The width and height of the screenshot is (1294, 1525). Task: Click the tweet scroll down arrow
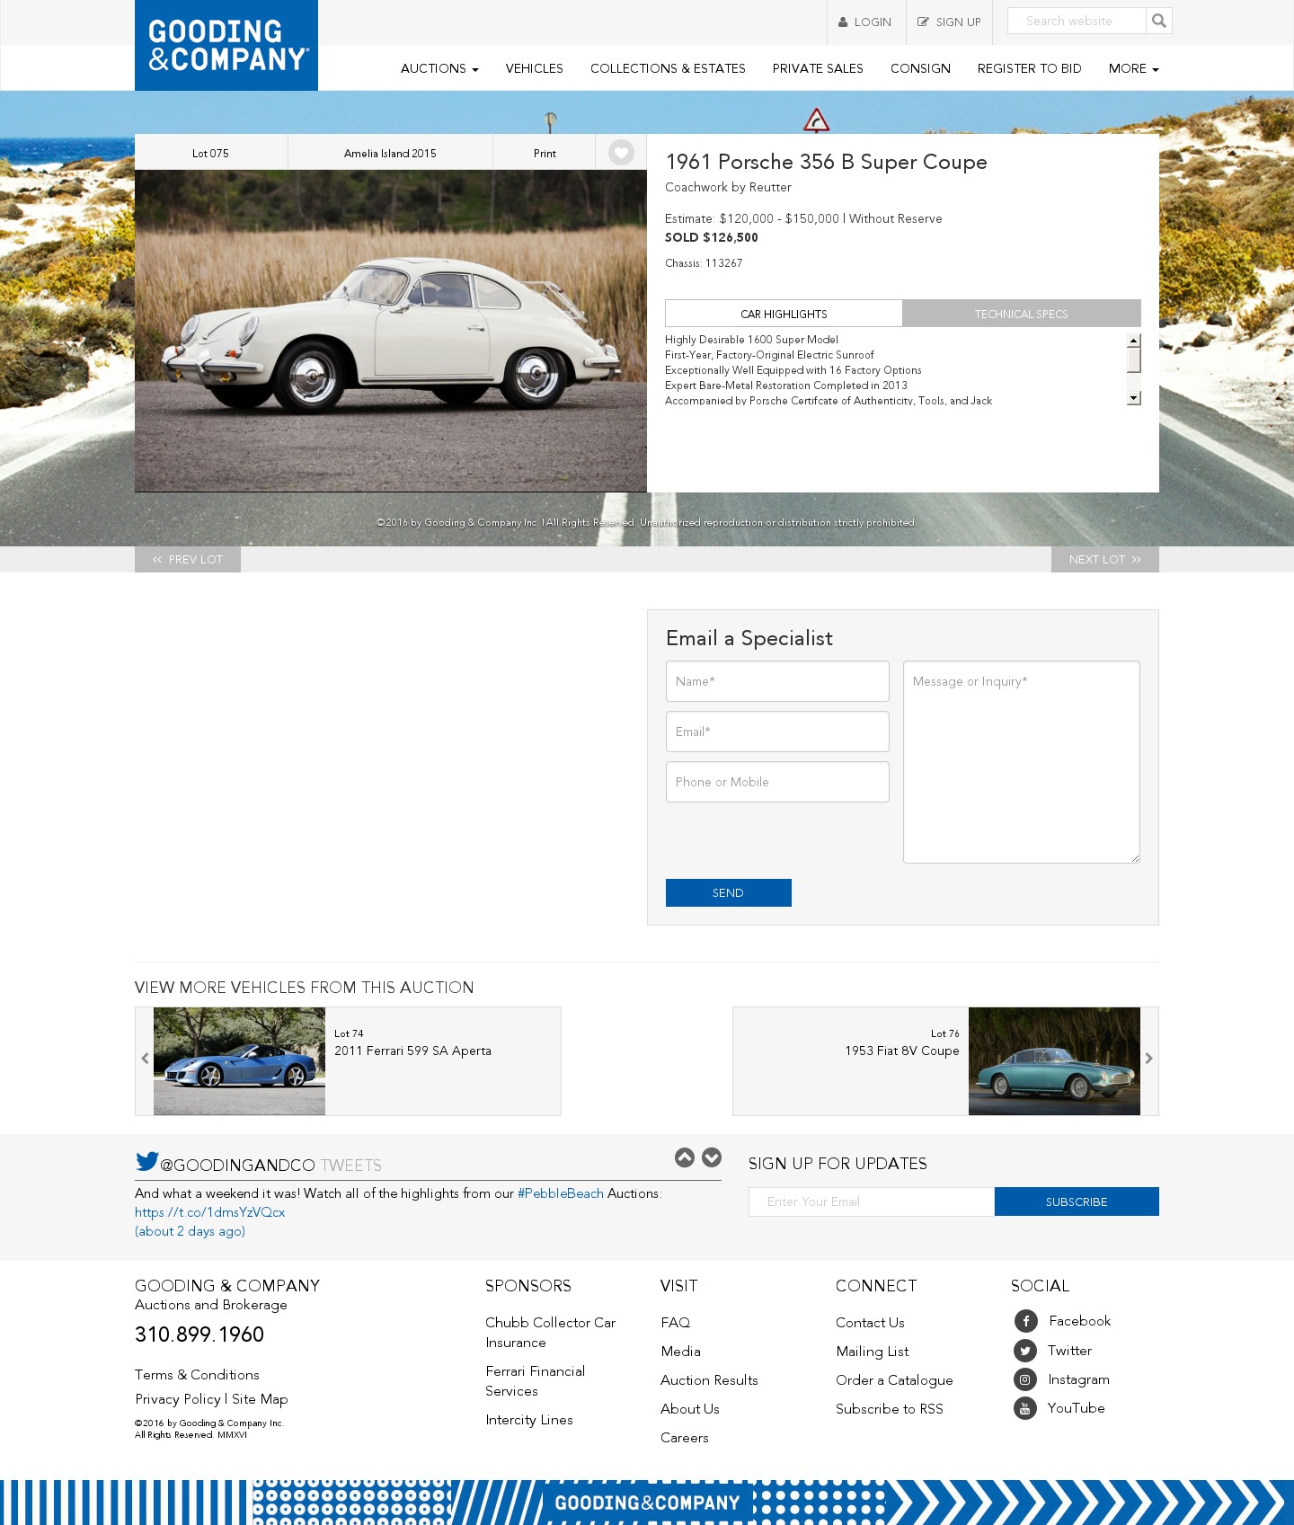pyautogui.click(x=712, y=1157)
